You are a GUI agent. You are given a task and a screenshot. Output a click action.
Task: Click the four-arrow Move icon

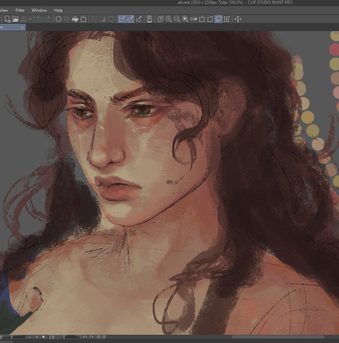pos(238,19)
